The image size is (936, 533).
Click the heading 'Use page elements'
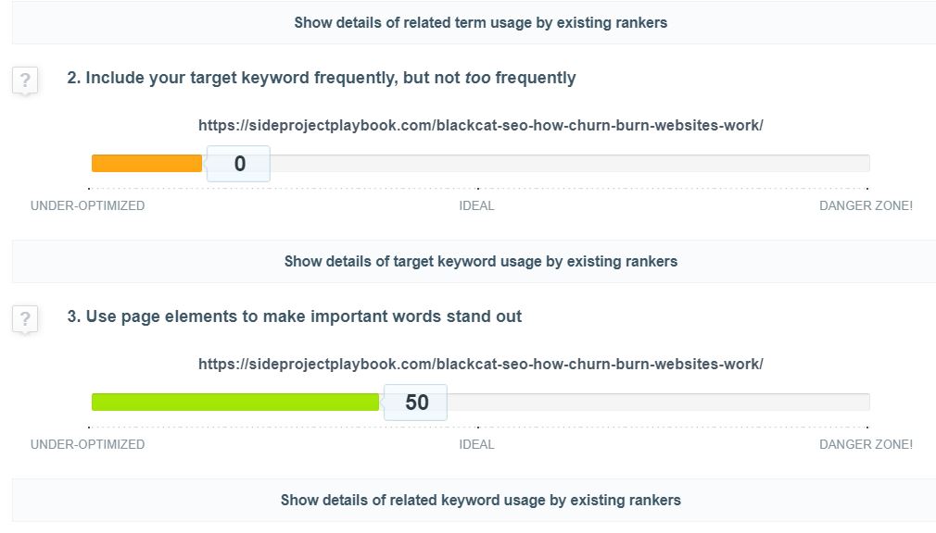[295, 316]
